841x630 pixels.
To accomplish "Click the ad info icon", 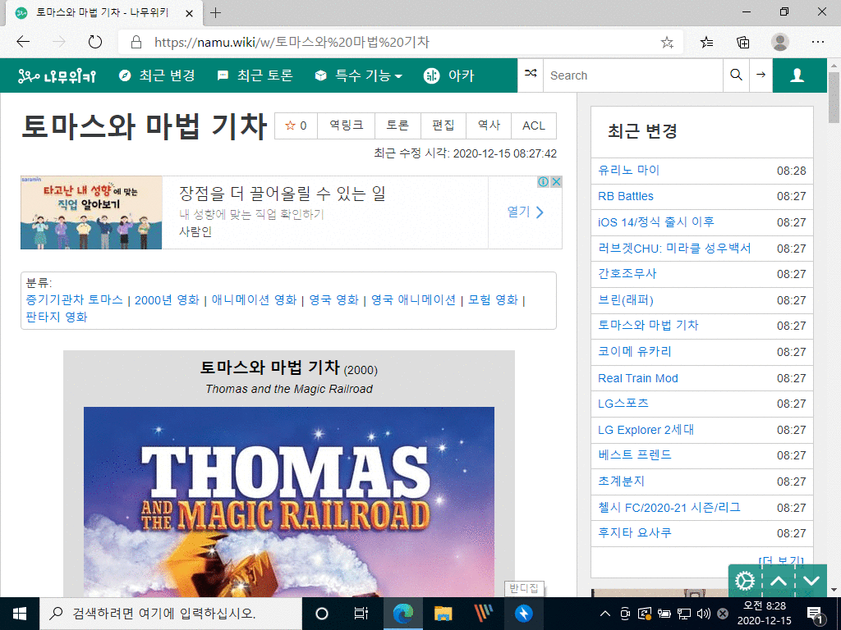I will coord(544,181).
